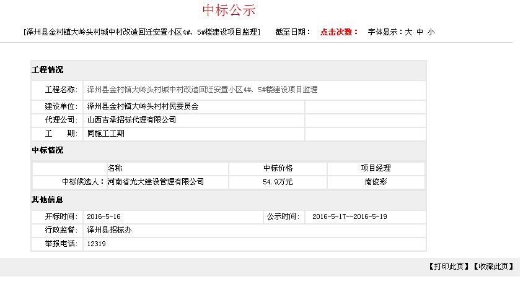Select project manager 南俊彩
The image size is (523, 287).
tap(376, 182)
